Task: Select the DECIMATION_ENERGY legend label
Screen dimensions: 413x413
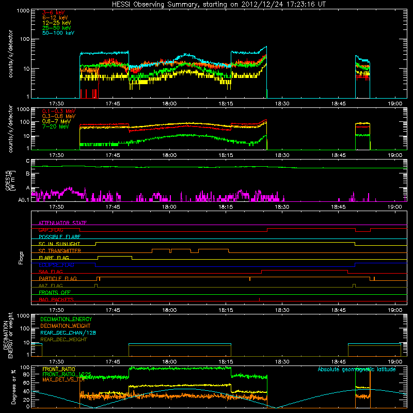Action: (x=66, y=319)
